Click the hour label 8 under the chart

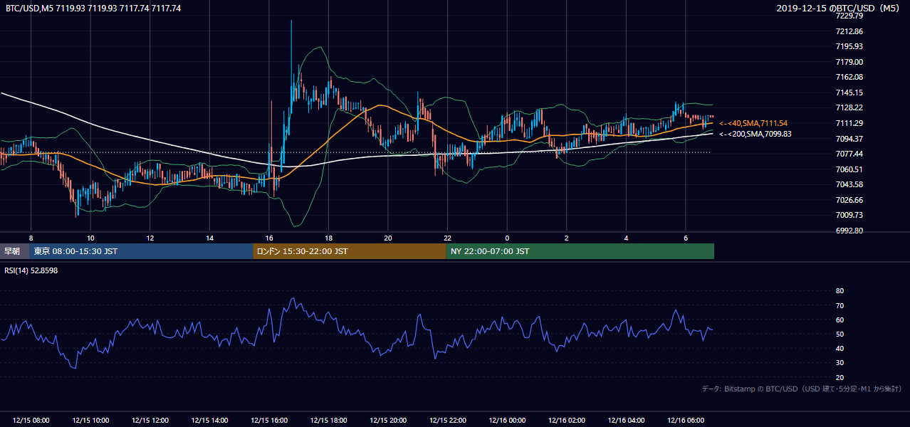[x=31, y=238]
